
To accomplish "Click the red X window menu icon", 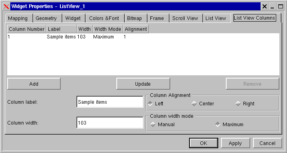I will click(x=6, y=6).
